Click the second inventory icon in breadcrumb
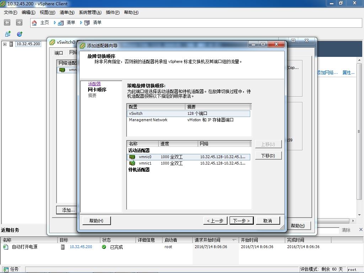The width and height of the screenshot is (364, 273). (87, 23)
